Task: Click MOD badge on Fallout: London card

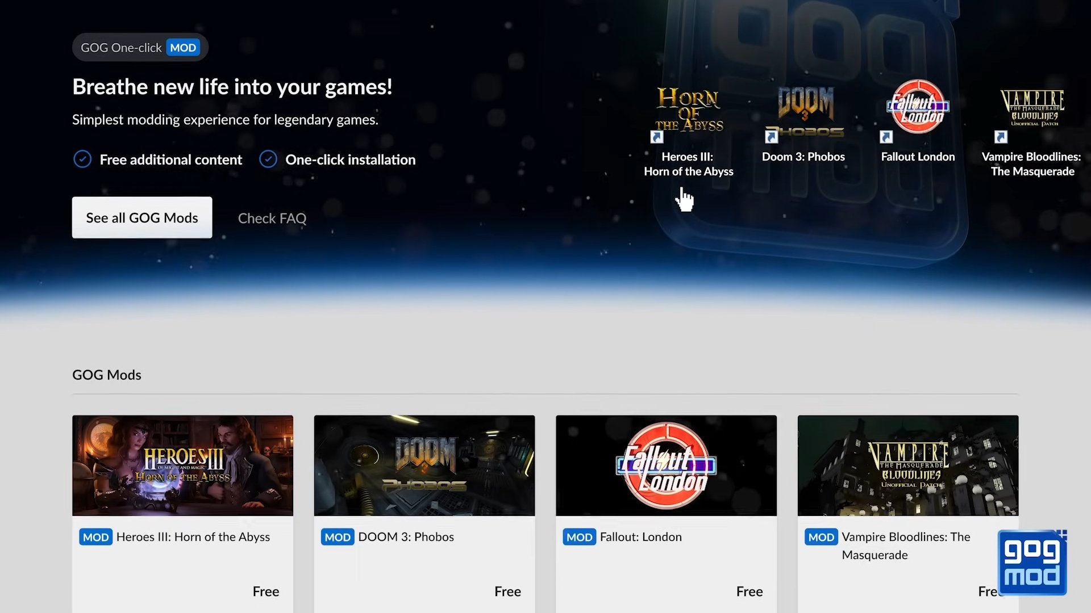Action: coord(580,537)
